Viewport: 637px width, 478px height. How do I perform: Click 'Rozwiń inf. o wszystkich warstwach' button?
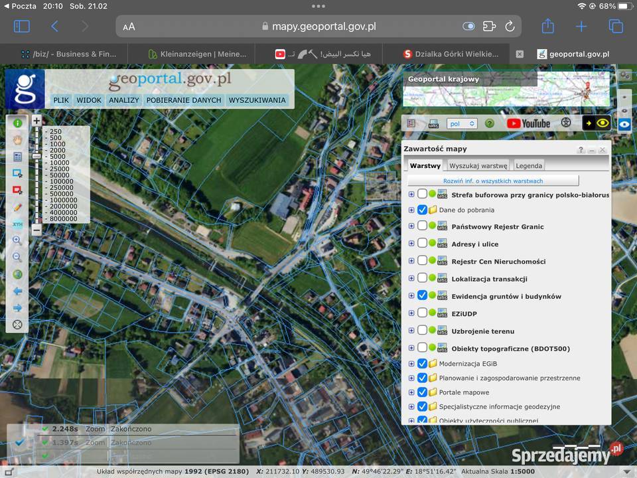coord(493,181)
